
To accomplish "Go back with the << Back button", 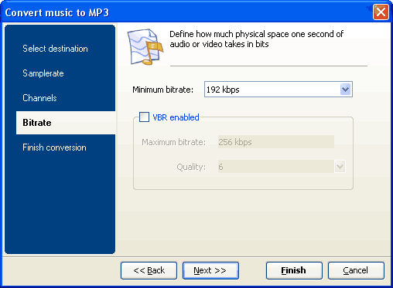I will [x=149, y=270].
